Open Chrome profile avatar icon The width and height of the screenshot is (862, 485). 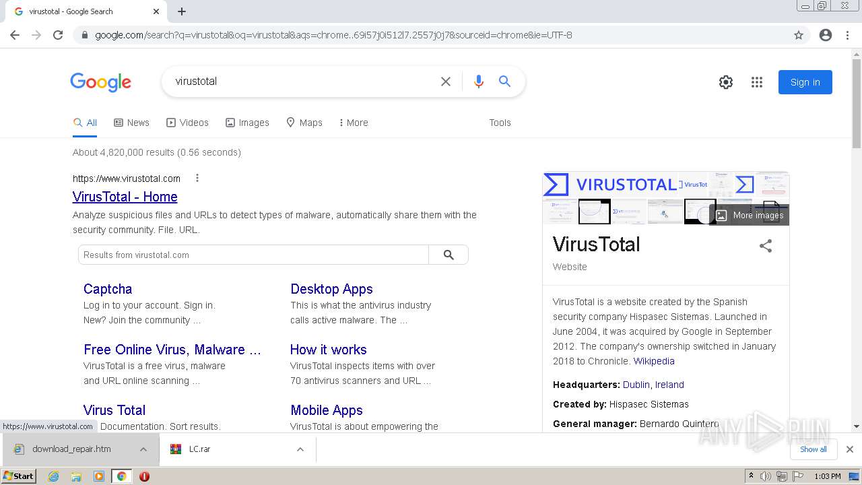pyautogui.click(x=826, y=35)
